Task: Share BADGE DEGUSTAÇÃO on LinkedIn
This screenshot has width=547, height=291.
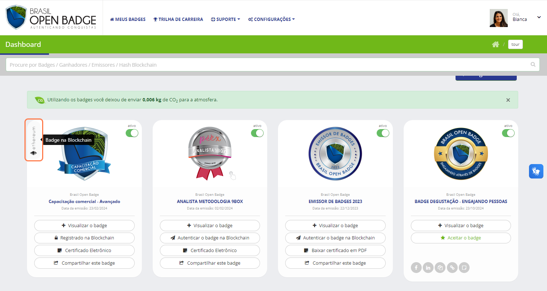Action: click(x=428, y=268)
